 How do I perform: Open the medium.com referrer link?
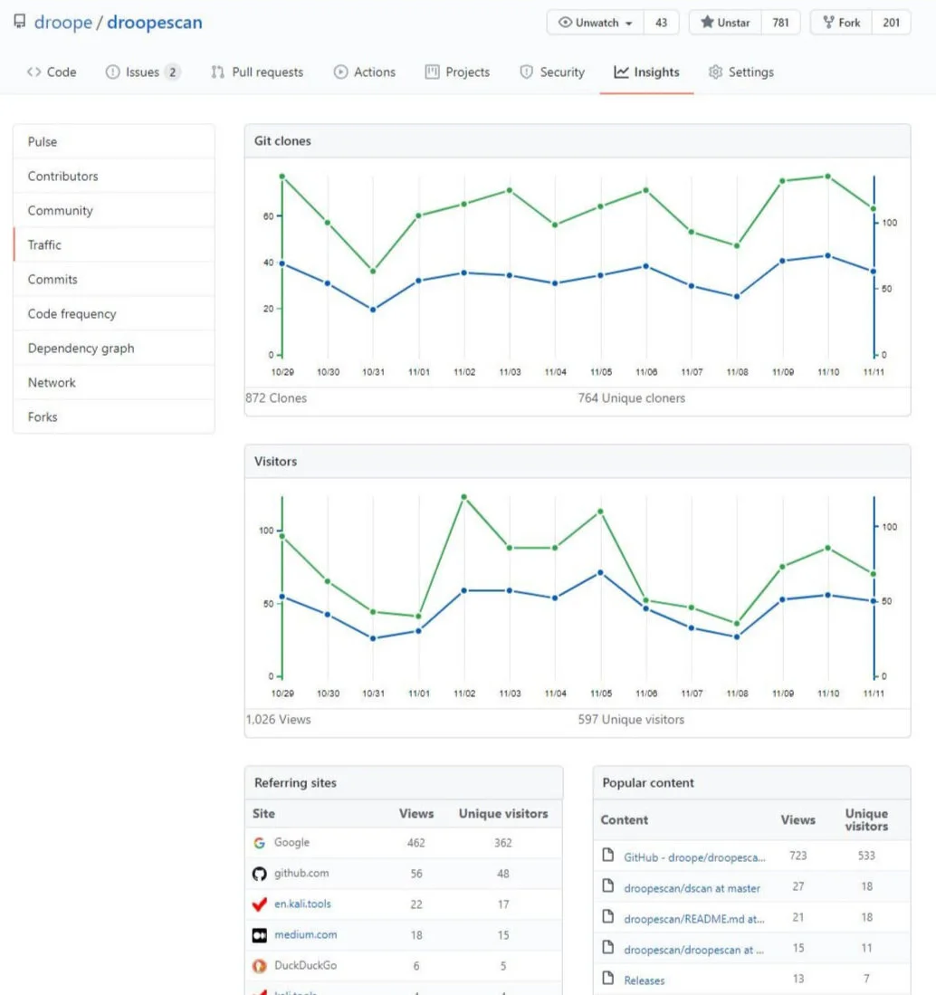305,934
